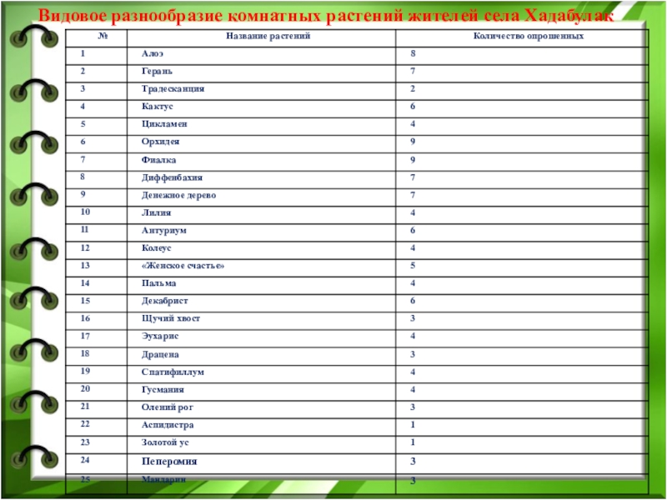Click the "Орхидея" plant name
The image size is (667, 500).
pos(160,142)
